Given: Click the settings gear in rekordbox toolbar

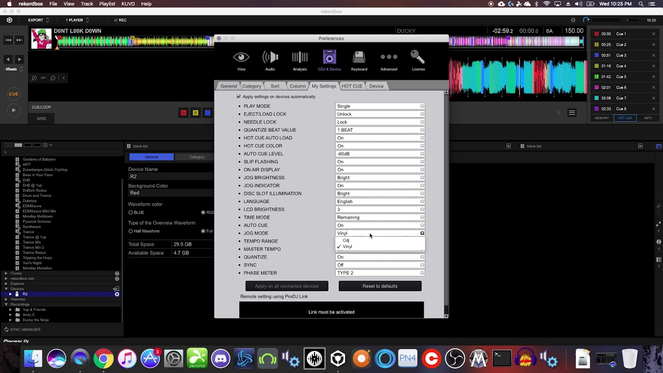Looking at the screenshot, I should (x=573, y=20).
